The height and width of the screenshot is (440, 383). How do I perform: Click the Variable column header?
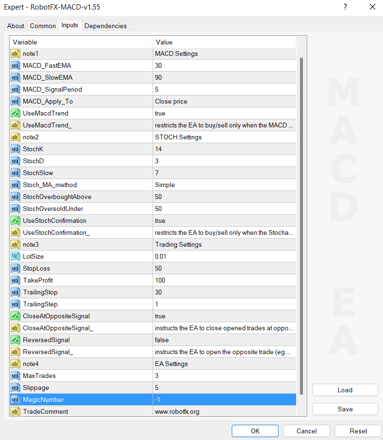click(81, 42)
